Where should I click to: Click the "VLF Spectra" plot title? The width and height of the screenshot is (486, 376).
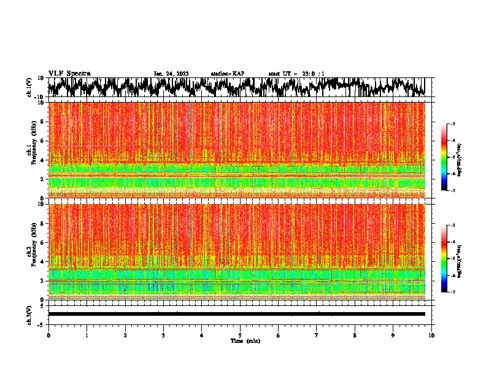69,74
